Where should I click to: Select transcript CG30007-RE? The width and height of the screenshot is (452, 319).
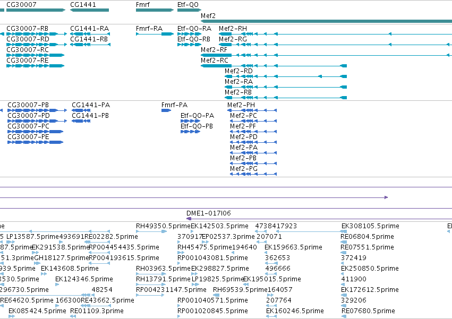click(x=35, y=66)
